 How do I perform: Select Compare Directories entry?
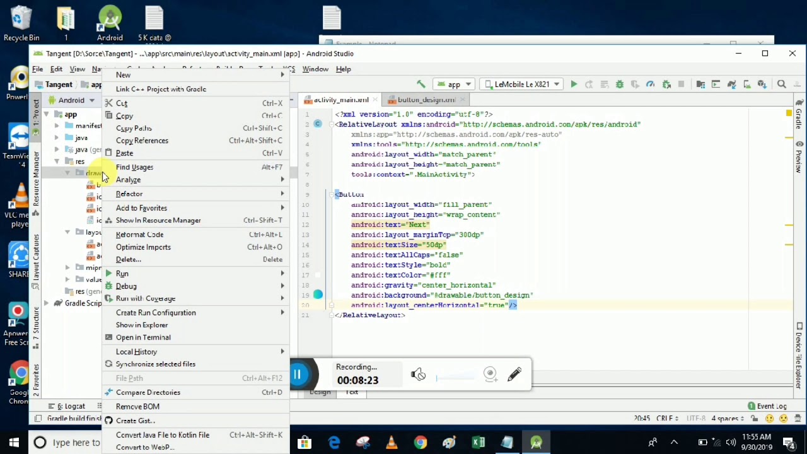pos(195,392)
